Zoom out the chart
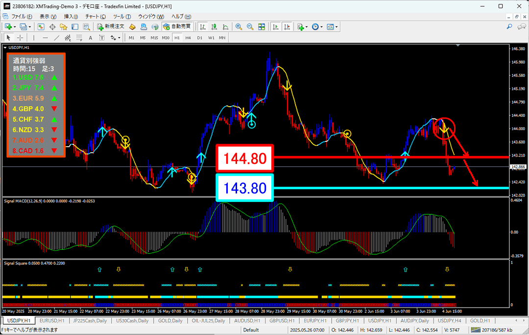Viewport: 529px width, 335px height. point(250,26)
